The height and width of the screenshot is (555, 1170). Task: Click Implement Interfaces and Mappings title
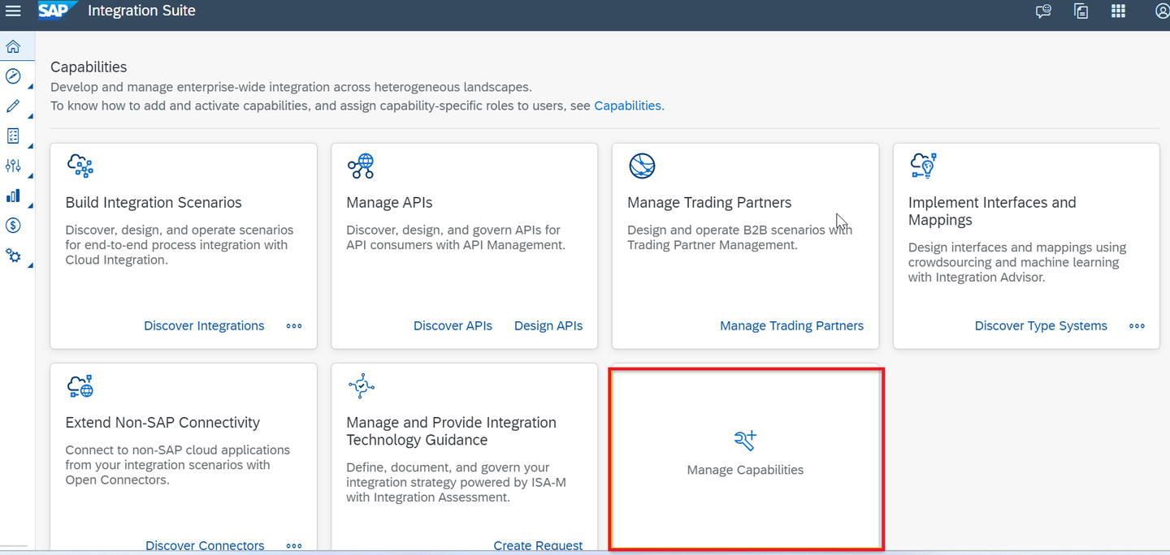(x=992, y=211)
